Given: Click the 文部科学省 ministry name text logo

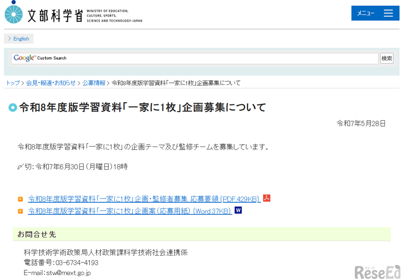Looking at the screenshot, I should tap(55, 16).
